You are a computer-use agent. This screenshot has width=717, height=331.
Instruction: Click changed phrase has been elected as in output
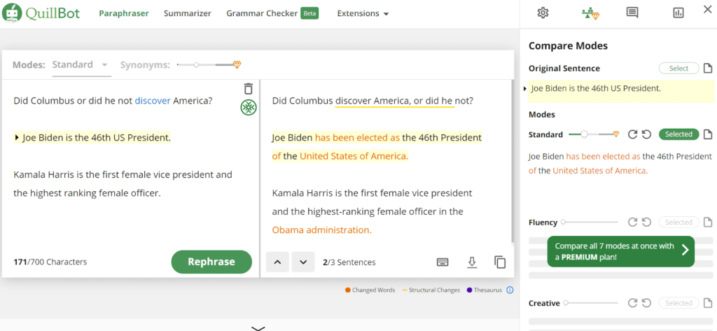(x=357, y=138)
